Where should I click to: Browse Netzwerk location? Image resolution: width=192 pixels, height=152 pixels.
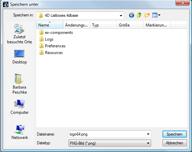tap(19, 132)
